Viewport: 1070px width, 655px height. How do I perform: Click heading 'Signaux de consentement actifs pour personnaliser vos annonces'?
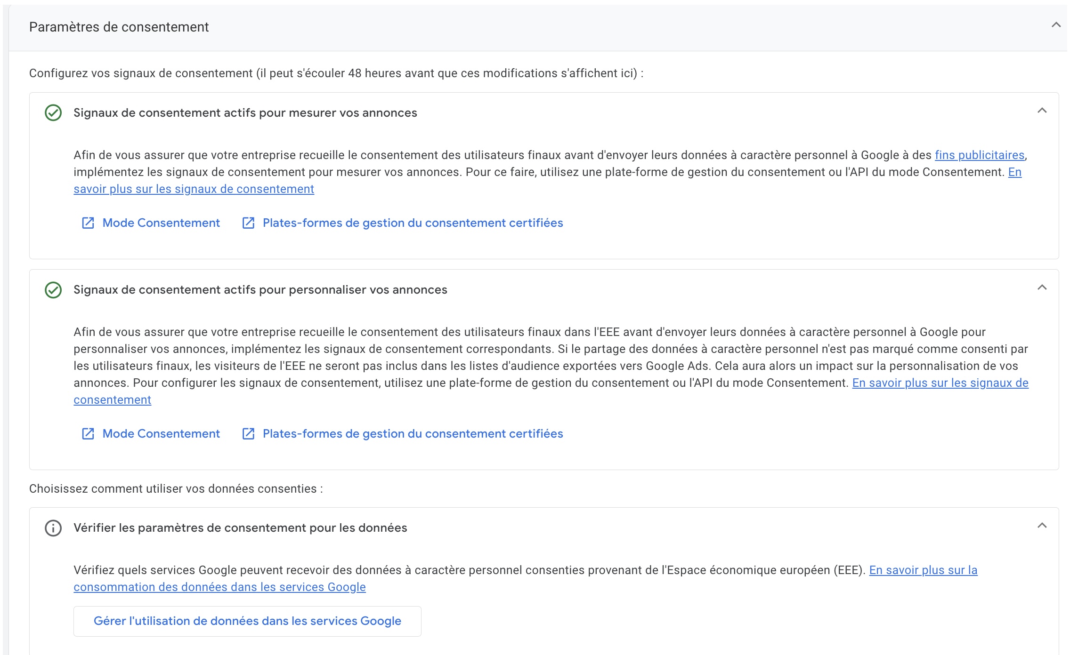tap(260, 290)
